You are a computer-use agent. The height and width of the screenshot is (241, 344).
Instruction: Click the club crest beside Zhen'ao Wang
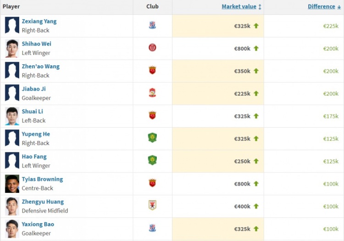tap(152, 70)
